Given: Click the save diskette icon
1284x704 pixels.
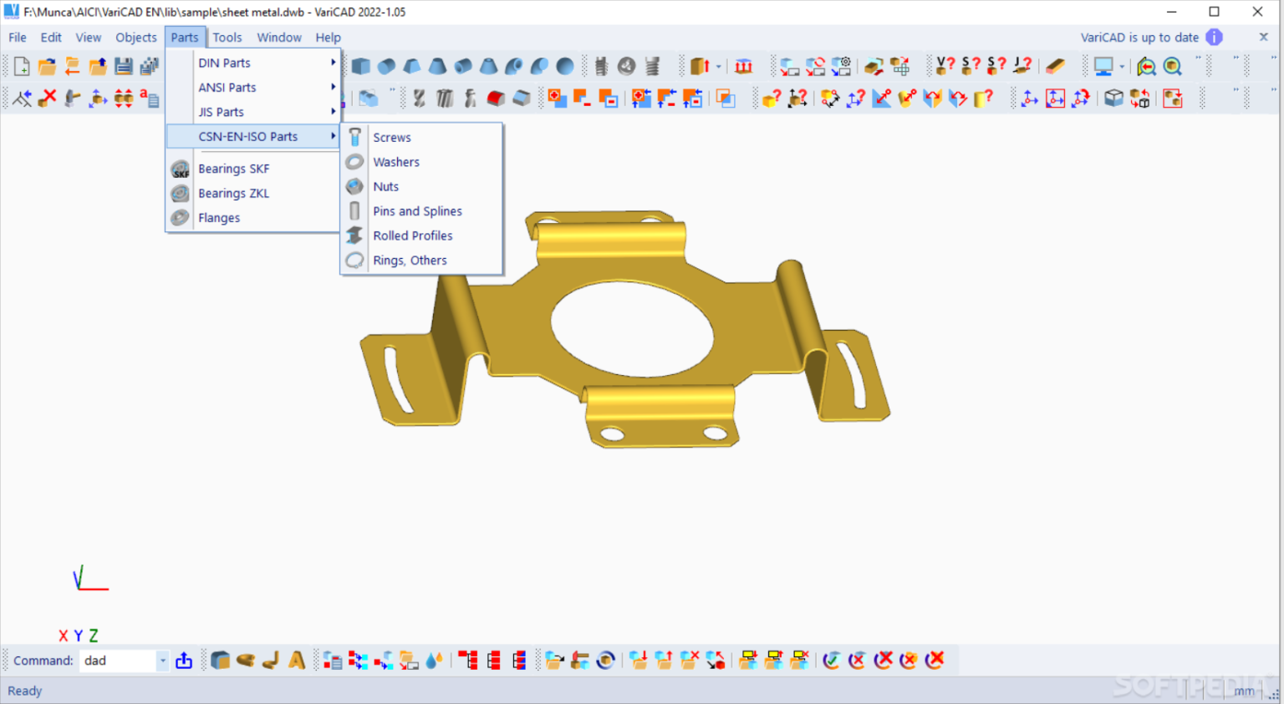Looking at the screenshot, I should (124, 65).
